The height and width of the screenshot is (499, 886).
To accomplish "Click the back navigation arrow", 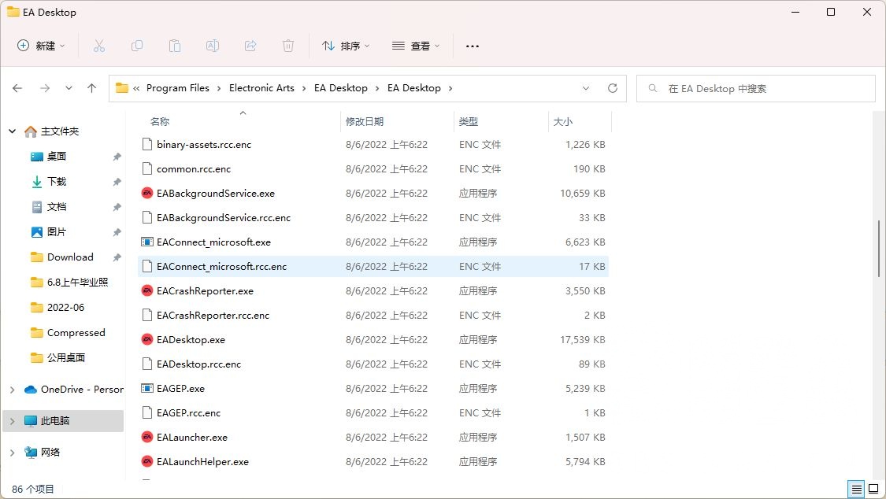I will [17, 88].
